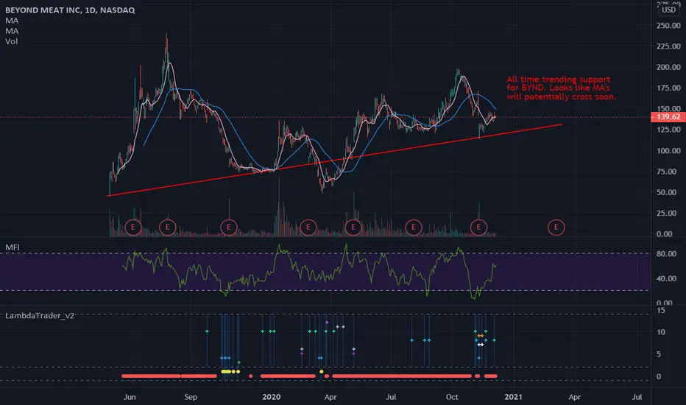Click the leftmost earnings E marker
The width and height of the screenshot is (686, 405).
[133, 228]
